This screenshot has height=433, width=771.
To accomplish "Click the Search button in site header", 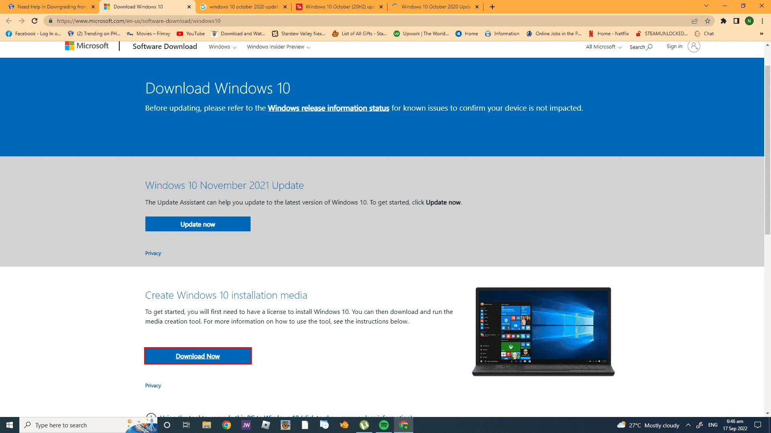I will pos(641,47).
